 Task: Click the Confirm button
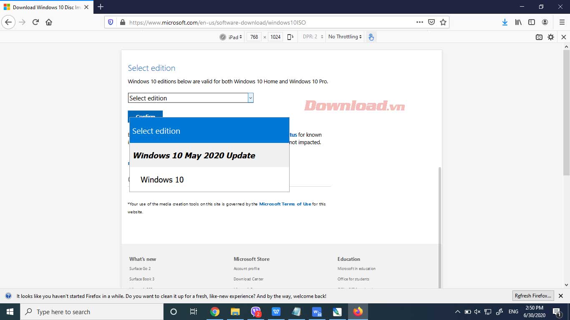tap(145, 116)
